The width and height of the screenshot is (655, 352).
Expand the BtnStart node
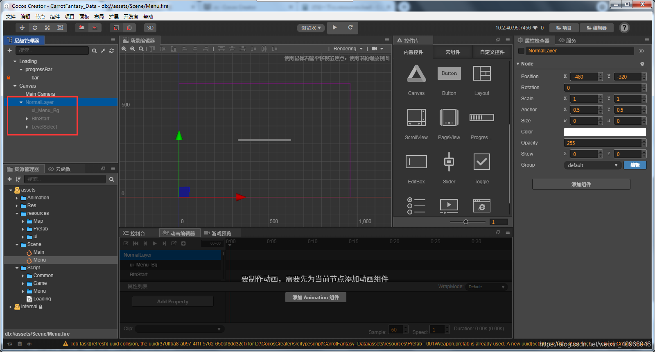(x=27, y=119)
